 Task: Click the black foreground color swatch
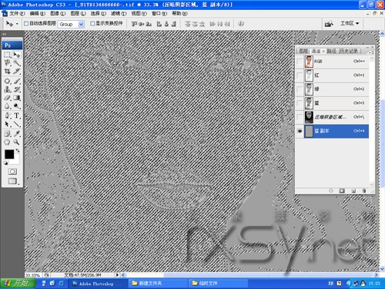click(x=9, y=154)
